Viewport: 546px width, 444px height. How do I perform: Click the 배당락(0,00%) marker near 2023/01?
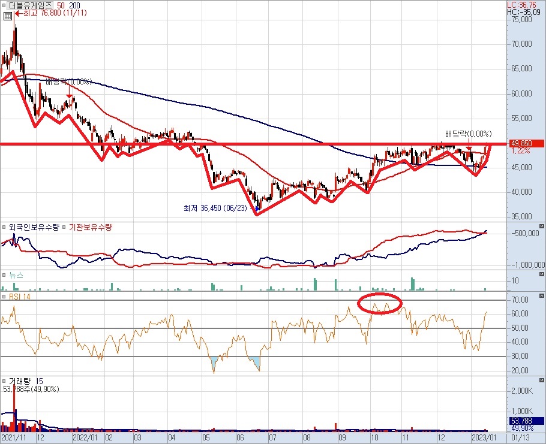(469, 134)
